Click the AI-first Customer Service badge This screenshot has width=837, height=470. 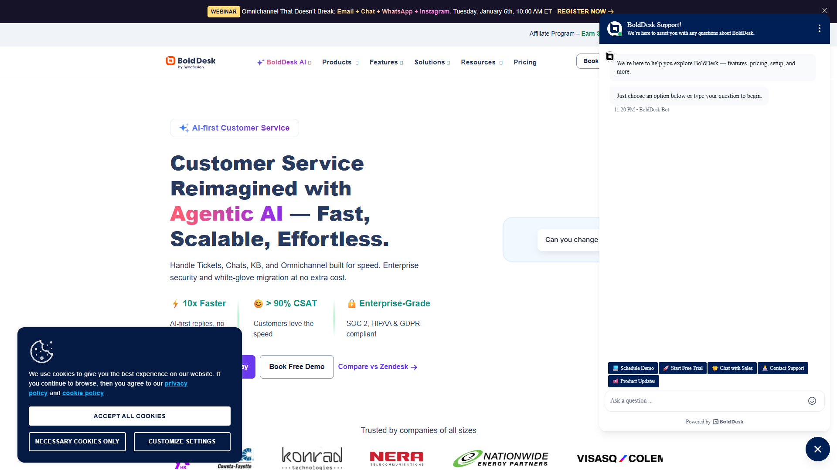[235, 128]
